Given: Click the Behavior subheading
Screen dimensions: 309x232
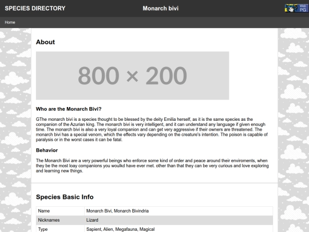Looking at the screenshot, I should pyautogui.click(x=47, y=150).
